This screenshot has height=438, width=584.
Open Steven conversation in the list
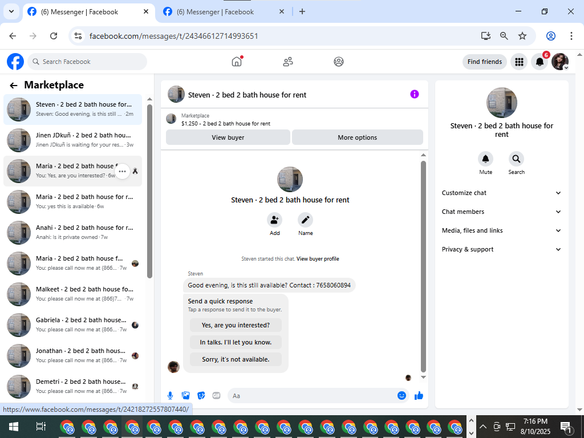72,109
